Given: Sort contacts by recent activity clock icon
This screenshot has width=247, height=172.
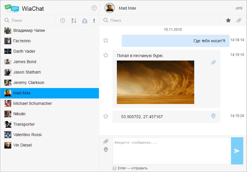Looking at the screenshot, I should (x=63, y=21).
